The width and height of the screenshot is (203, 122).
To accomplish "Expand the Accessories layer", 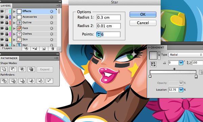I will (14, 17).
